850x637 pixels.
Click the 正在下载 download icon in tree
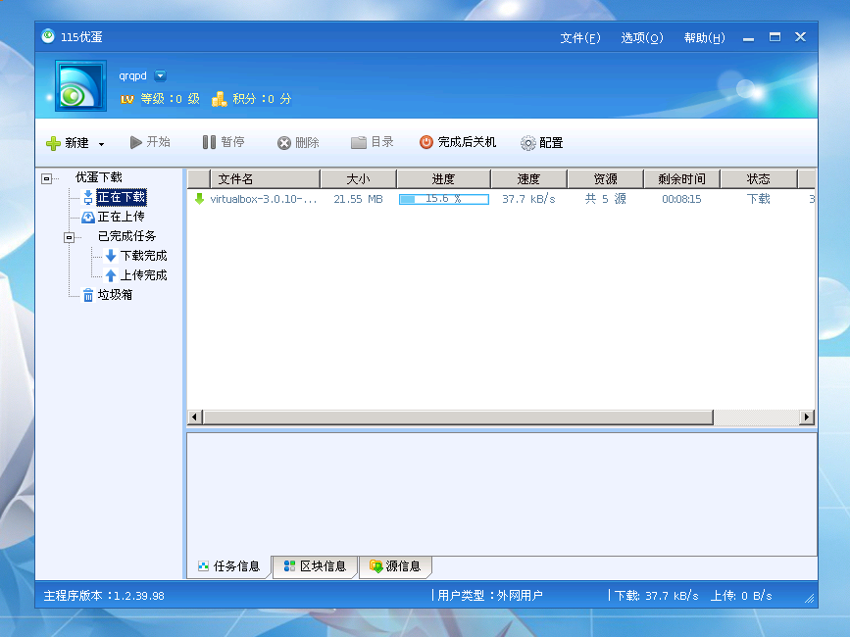(x=88, y=198)
